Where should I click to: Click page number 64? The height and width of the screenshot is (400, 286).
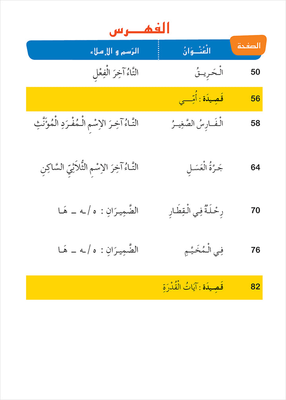click(x=255, y=167)
